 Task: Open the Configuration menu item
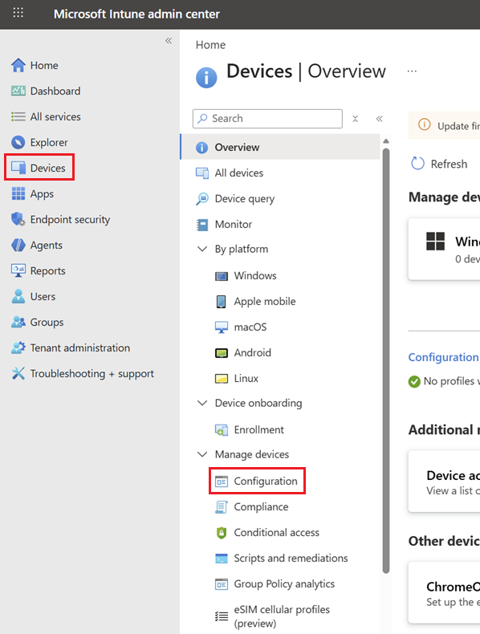tap(257, 482)
